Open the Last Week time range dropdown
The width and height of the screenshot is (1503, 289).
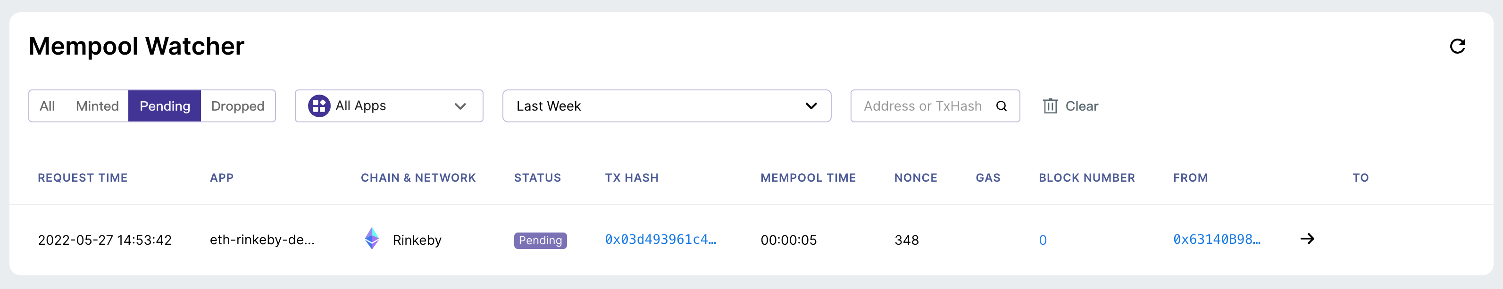point(666,106)
